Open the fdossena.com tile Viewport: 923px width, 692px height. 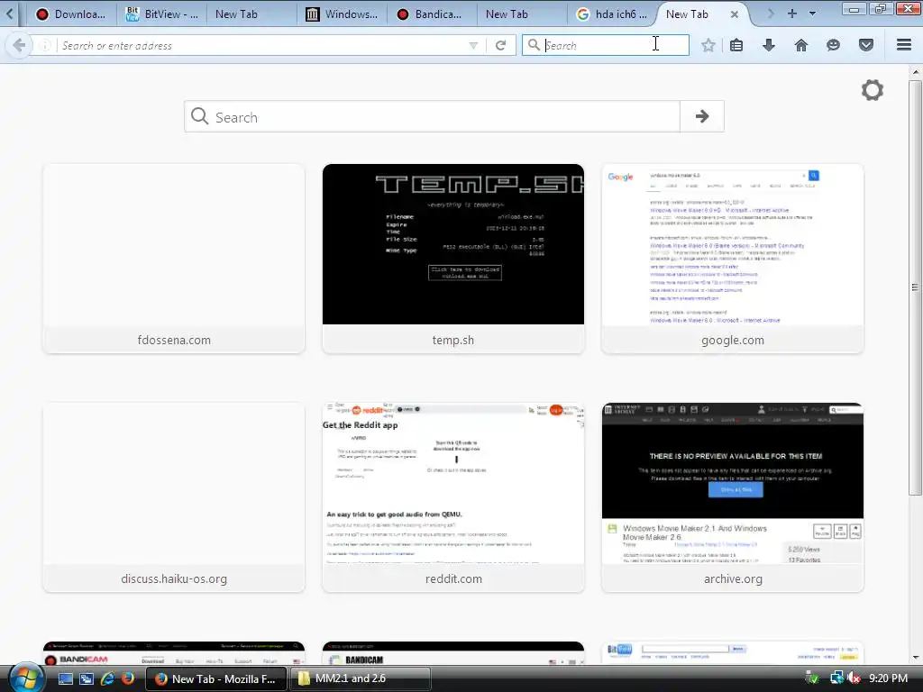tap(174, 259)
